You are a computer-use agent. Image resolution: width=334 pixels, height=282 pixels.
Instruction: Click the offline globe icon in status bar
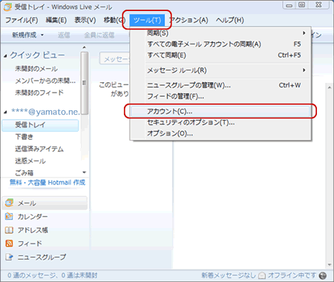(323, 275)
